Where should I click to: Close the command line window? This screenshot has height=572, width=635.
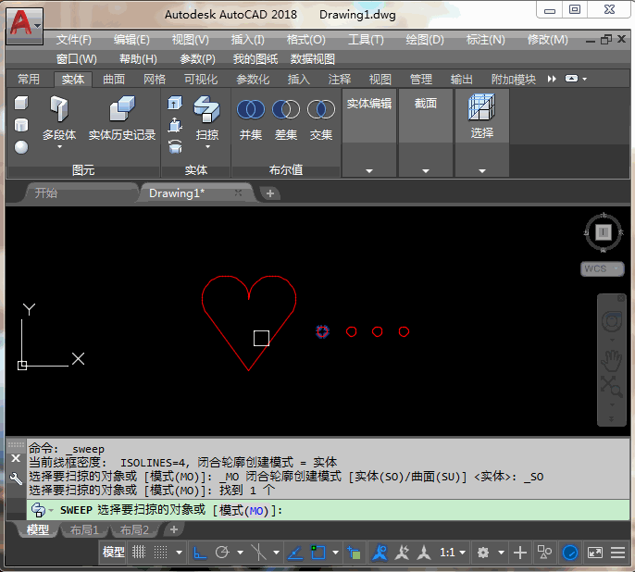pyautogui.click(x=16, y=458)
